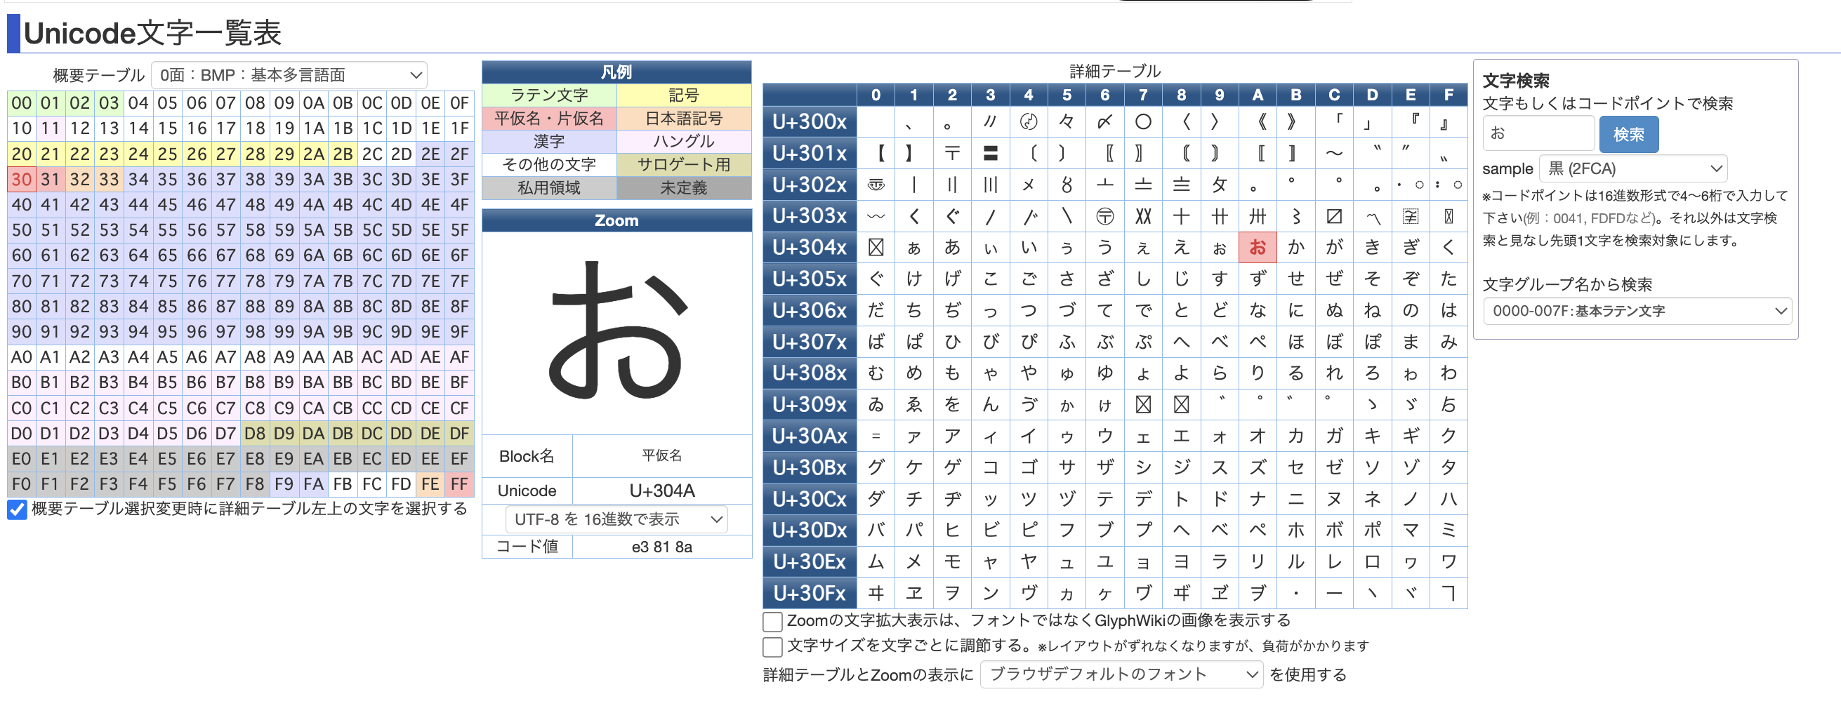This screenshot has width=1841, height=713.
Task: Enable GlyphWiki image display for Zoom
Action: [x=772, y=621]
